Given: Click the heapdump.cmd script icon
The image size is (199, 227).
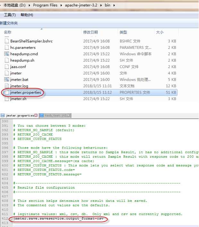Looking at the screenshot, I should [x=7, y=54].
